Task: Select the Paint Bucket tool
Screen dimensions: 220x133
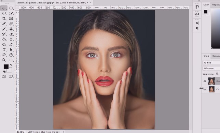Action: point(4,39)
